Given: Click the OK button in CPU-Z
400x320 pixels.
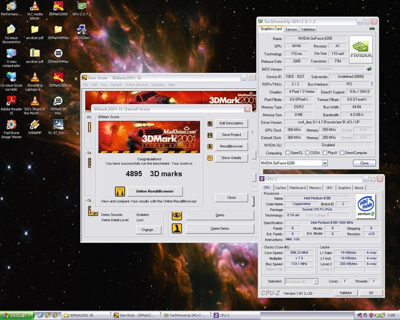Looking at the screenshot, I should pyautogui.click(x=371, y=293).
